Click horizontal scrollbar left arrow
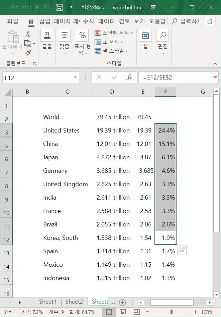 pyautogui.click(x=141, y=303)
